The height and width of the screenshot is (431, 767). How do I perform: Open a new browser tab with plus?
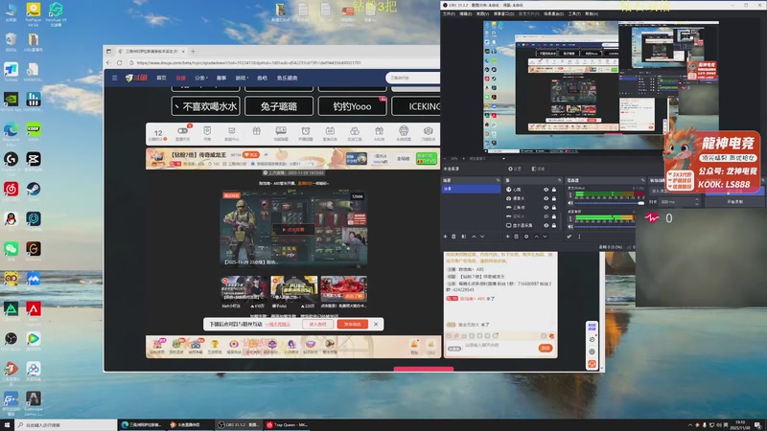193,51
